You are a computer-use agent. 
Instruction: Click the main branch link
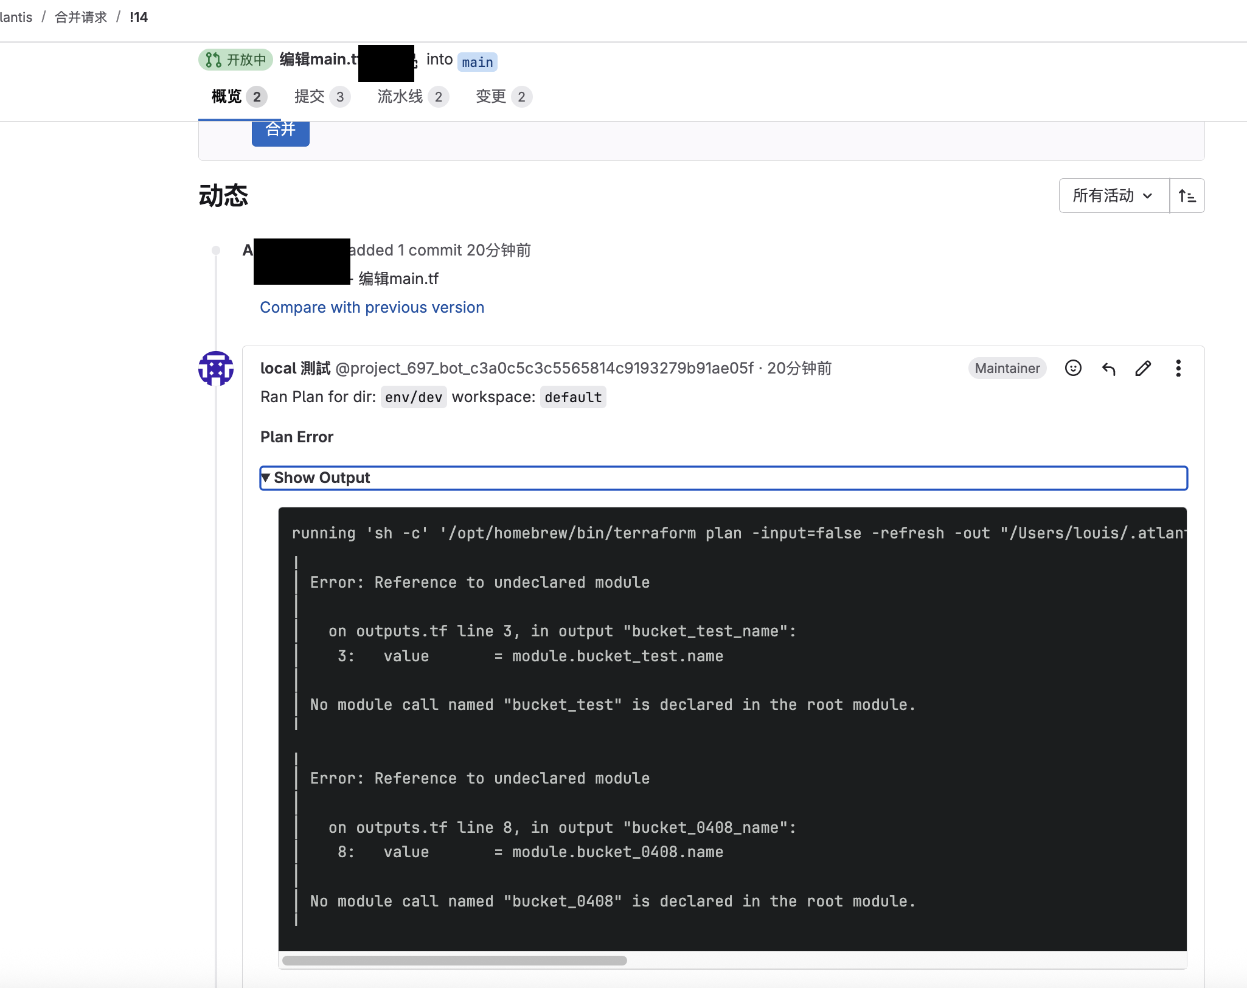coord(477,62)
